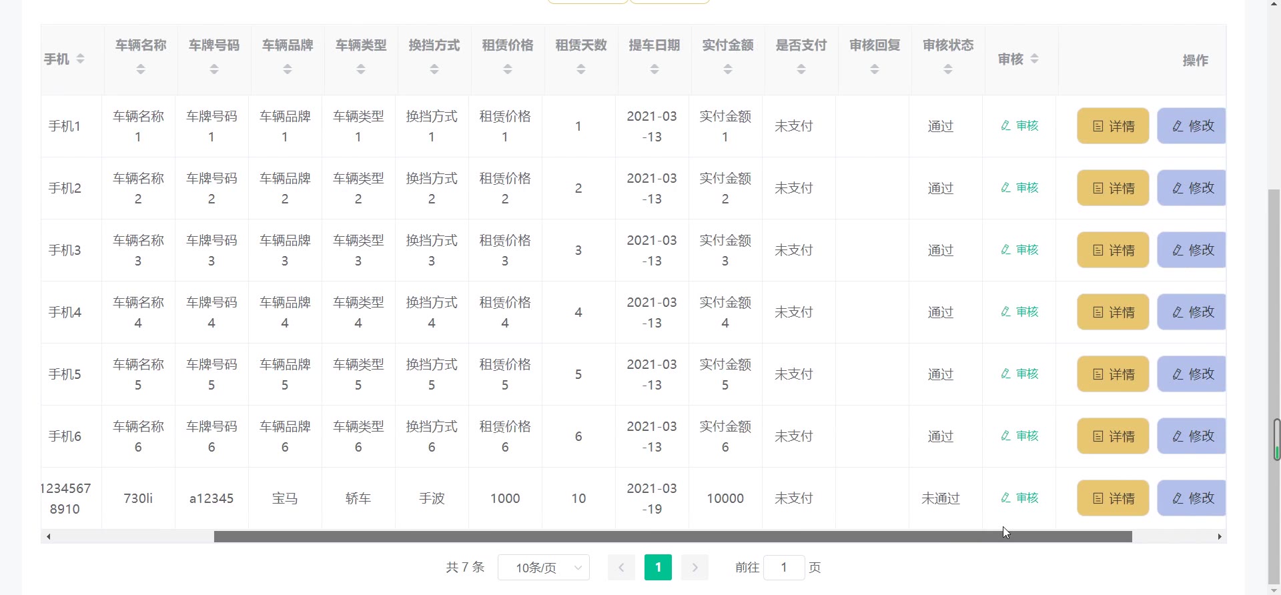Click the 操作 column header
This screenshot has height=595, width=1281.
pos(1196,60)
